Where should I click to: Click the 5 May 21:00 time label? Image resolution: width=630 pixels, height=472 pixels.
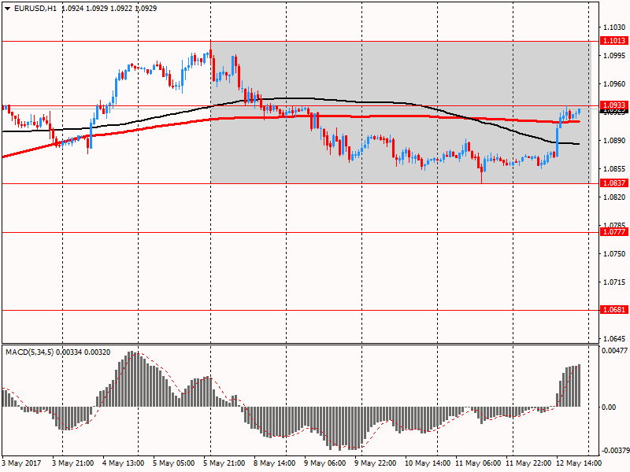[224, 463]
